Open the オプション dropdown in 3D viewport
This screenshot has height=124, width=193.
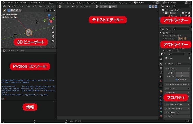pos(50,10)
